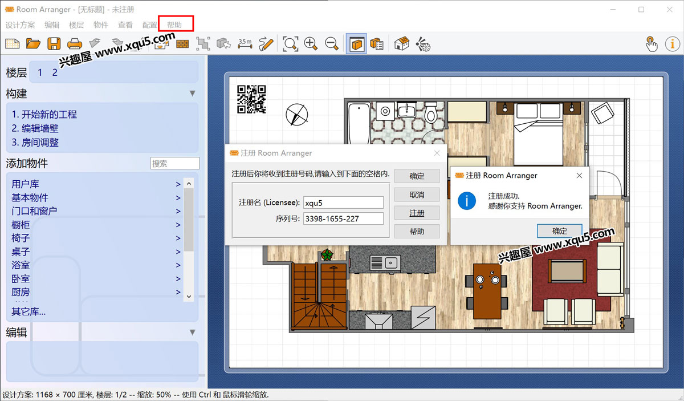Image resolution: width=684 pixels, height=401 pixels.
Task: Open the 楼层 menu
Action: pyautogui.click(x=76, y=25)
